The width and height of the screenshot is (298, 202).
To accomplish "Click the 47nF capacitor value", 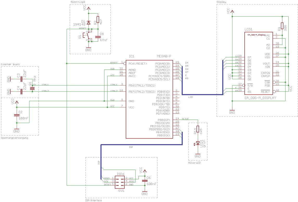I will click(x=104, y=40).
